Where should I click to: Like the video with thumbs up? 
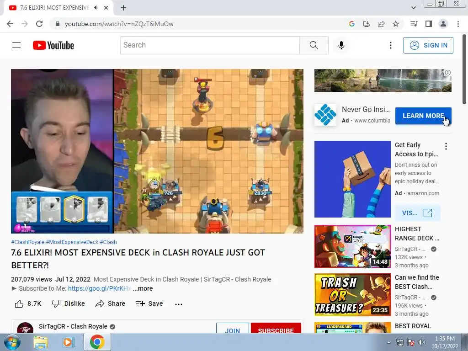point(28,303)
